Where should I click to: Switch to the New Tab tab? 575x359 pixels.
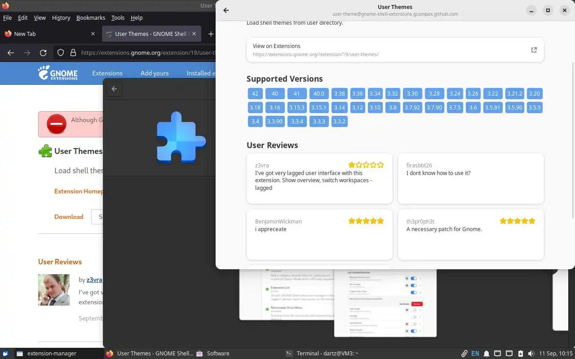coord(49,34)
